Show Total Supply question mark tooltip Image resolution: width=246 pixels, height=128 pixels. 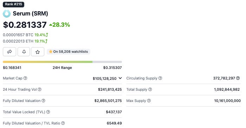(150, 89)
